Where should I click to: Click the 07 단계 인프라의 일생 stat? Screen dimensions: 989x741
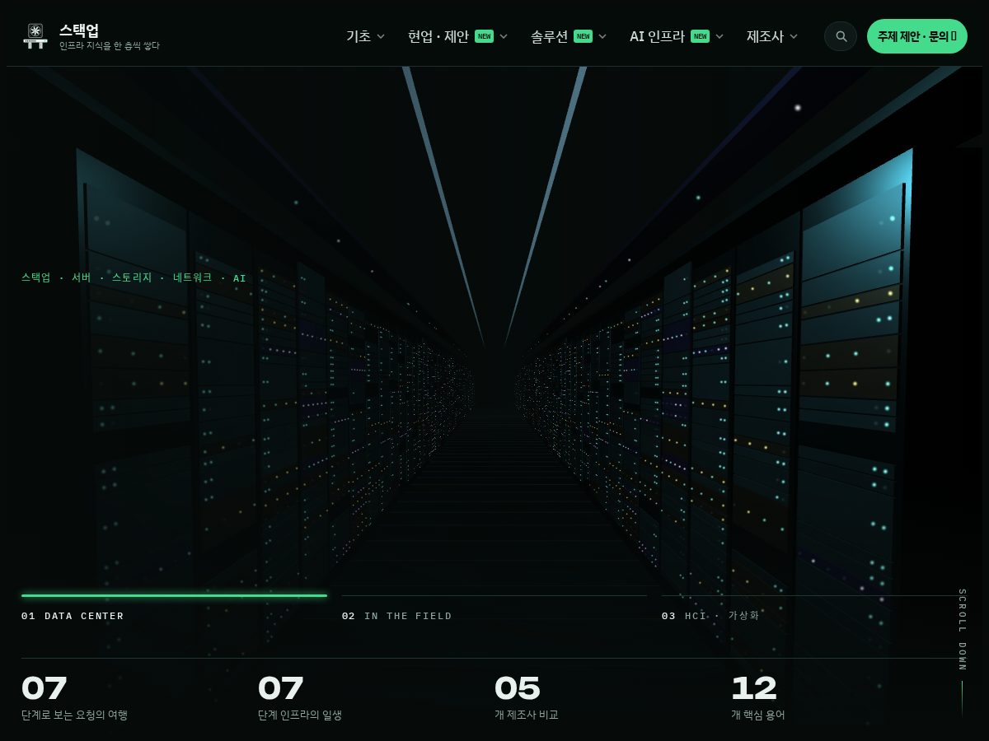(x=300, y=698)
